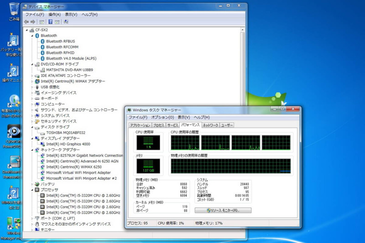
Task: Click the Device Manager title bar icon
Action: (x=25, y=7)
